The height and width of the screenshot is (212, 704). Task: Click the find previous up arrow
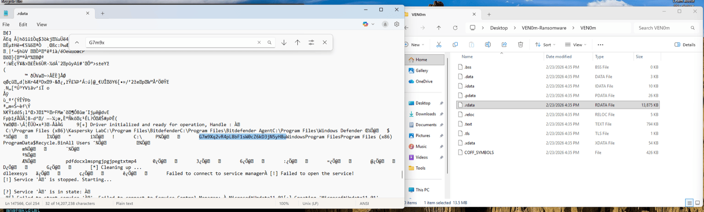(x=297, y=43)
